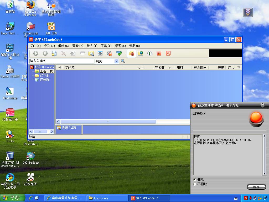Select the 微点主动防御软件 desktop icon

51,8
